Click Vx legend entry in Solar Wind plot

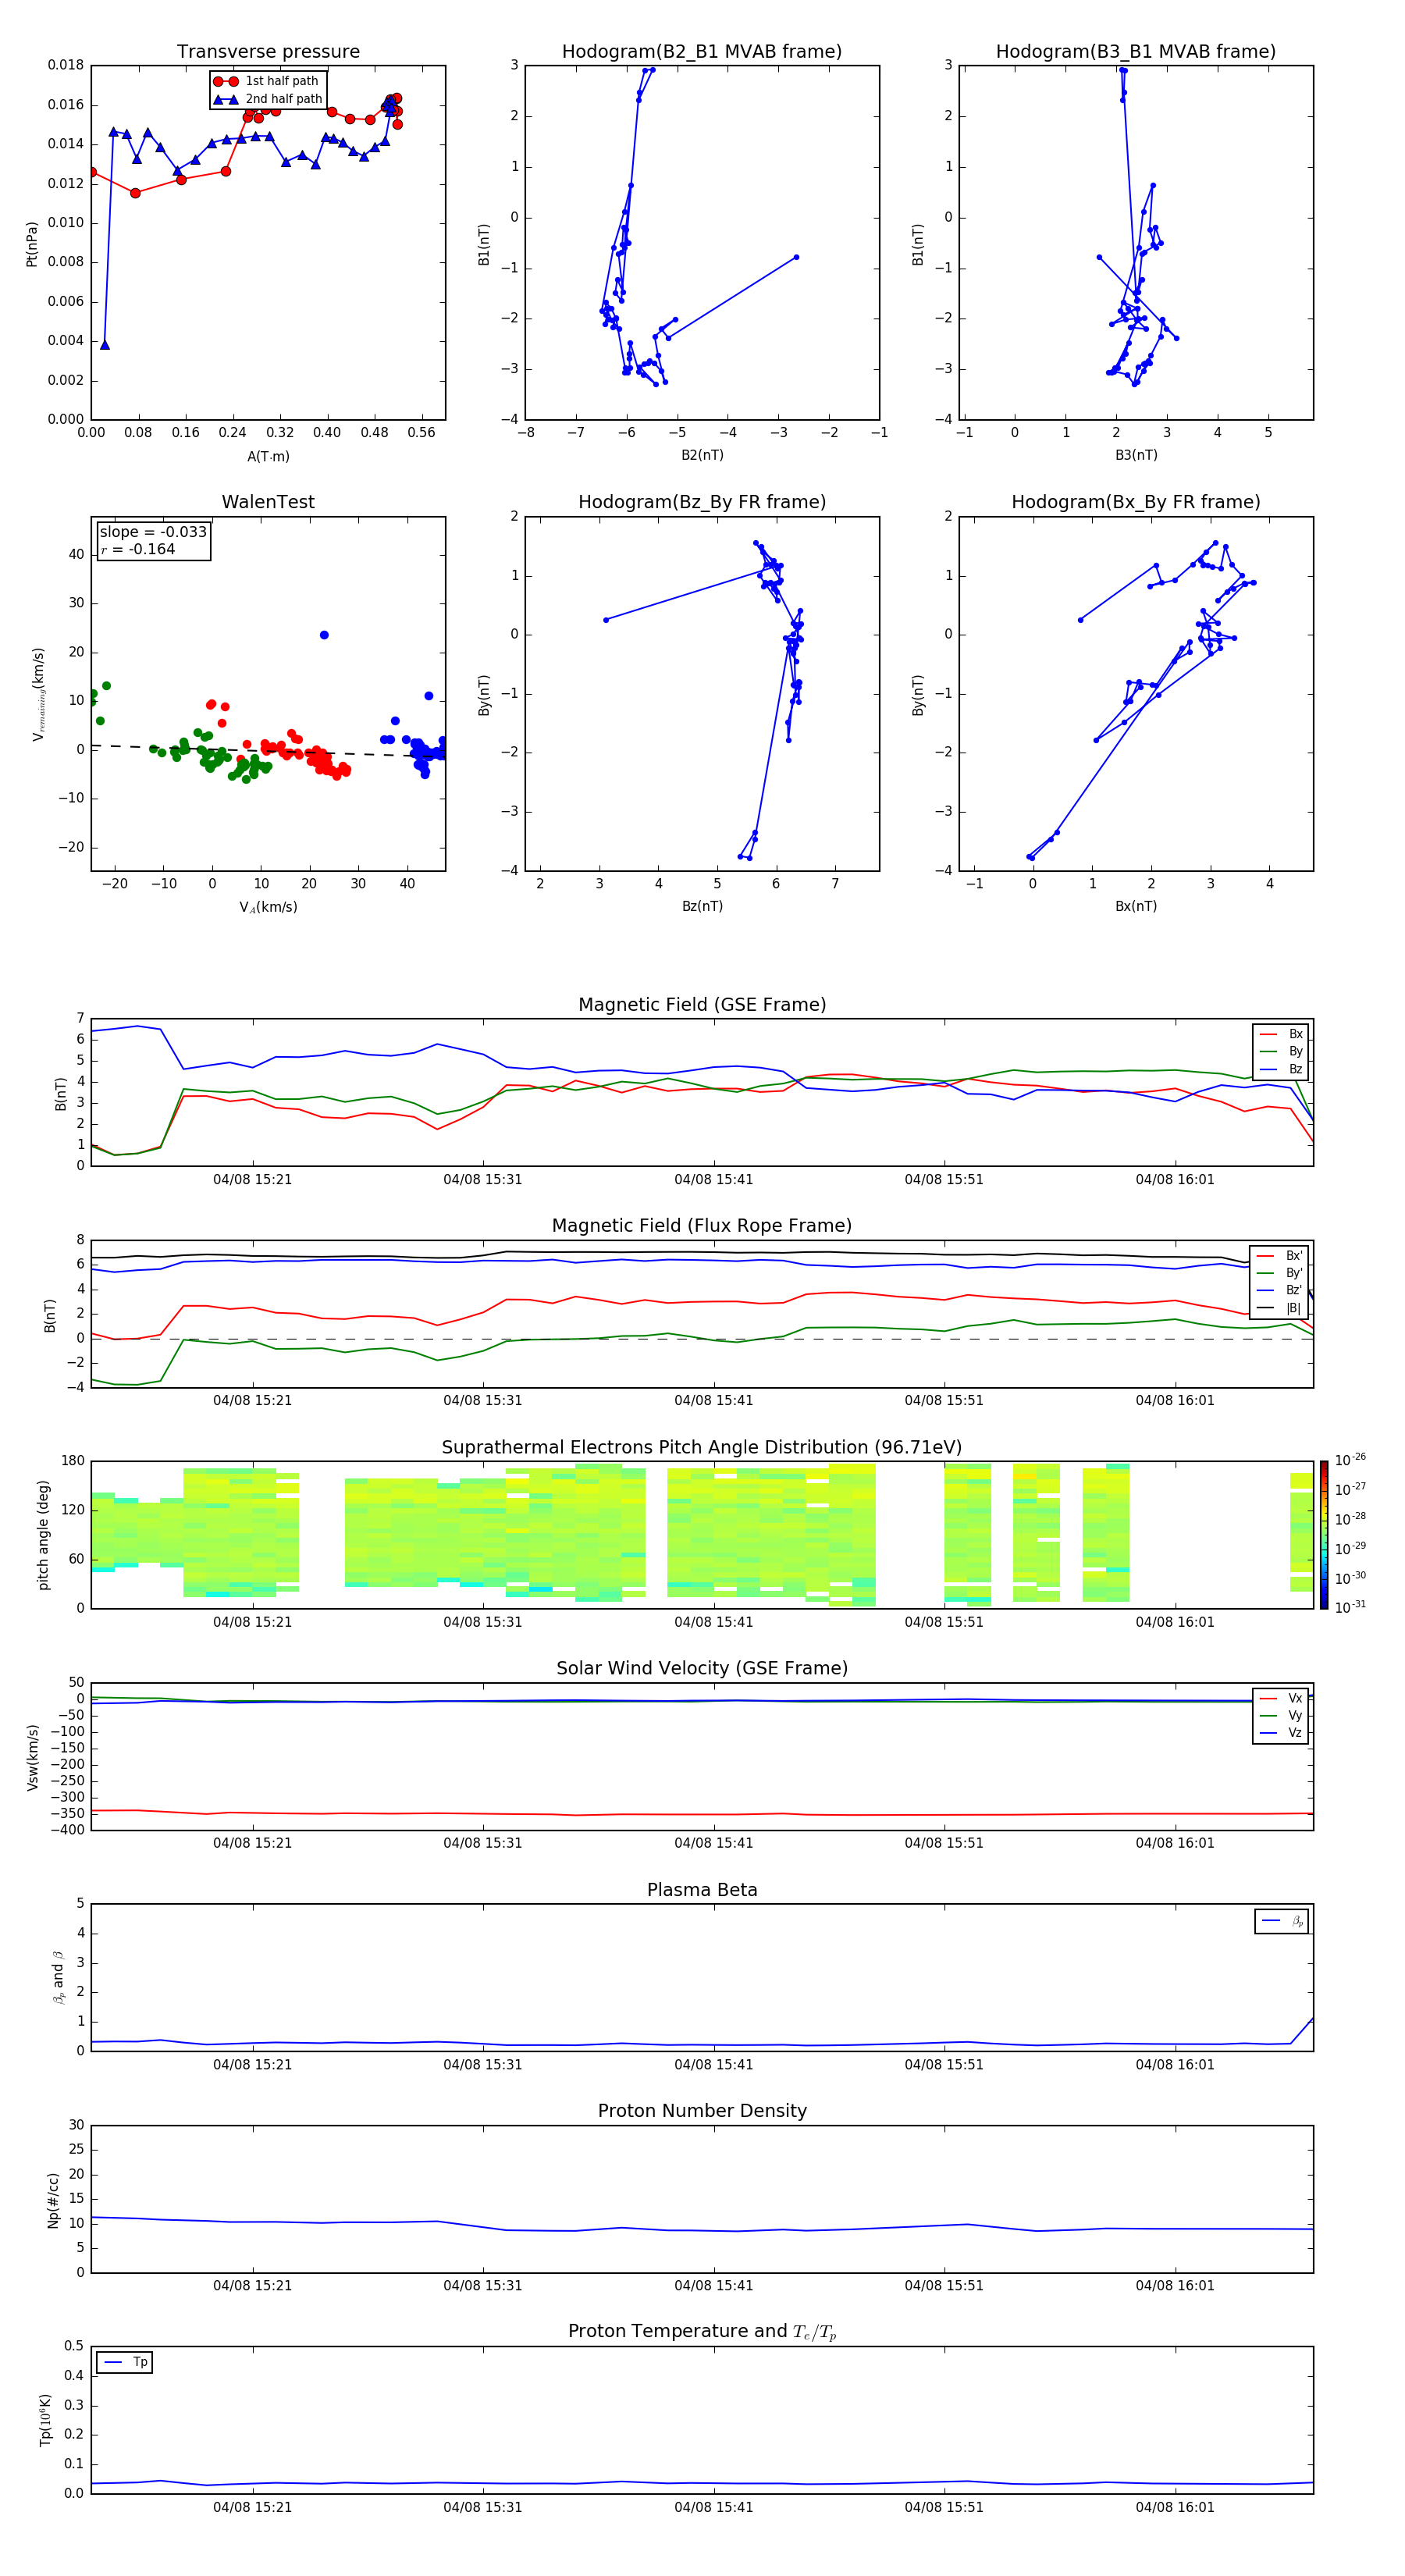pos(1281,1699)
